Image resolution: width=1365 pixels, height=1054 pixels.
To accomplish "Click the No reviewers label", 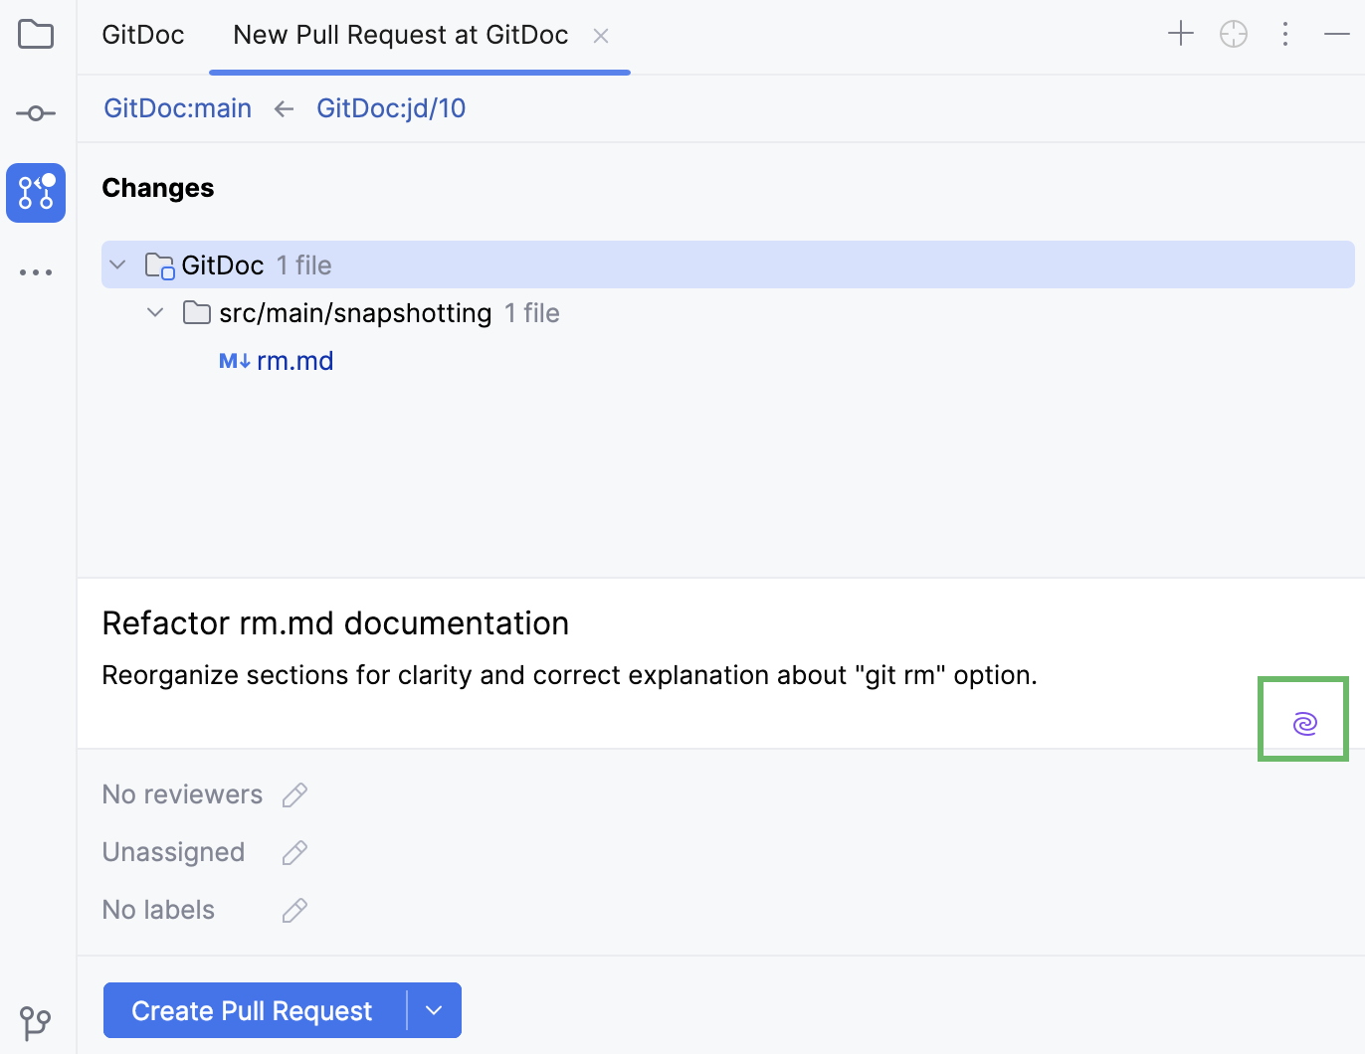I will 182,794.
